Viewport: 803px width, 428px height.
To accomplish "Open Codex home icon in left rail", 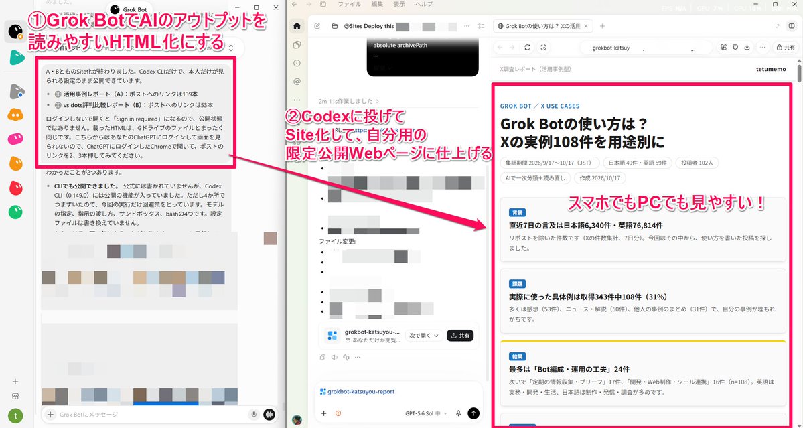I will [x=297, y=26].
